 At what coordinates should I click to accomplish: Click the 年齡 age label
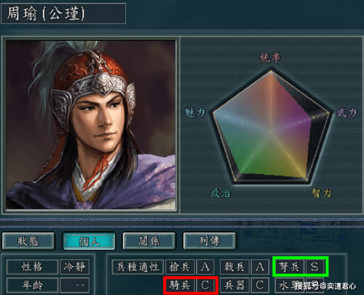coord(32,285)
